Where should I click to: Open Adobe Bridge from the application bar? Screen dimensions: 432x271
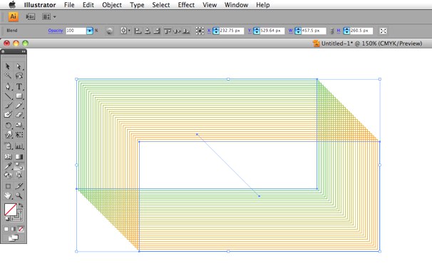pyautogui.click(x=31, y=17)
